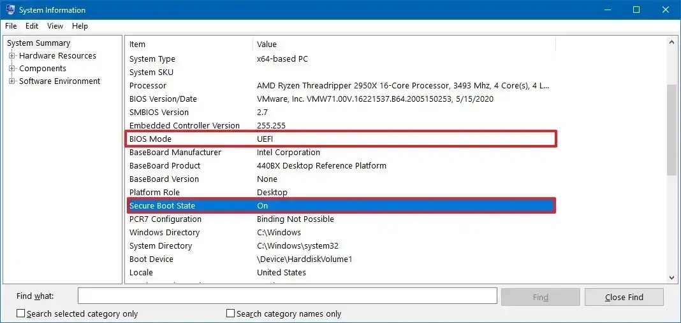Click the vertical scrollbar thumb
This screenshot has height=323, width=681.
click(671, 130)
